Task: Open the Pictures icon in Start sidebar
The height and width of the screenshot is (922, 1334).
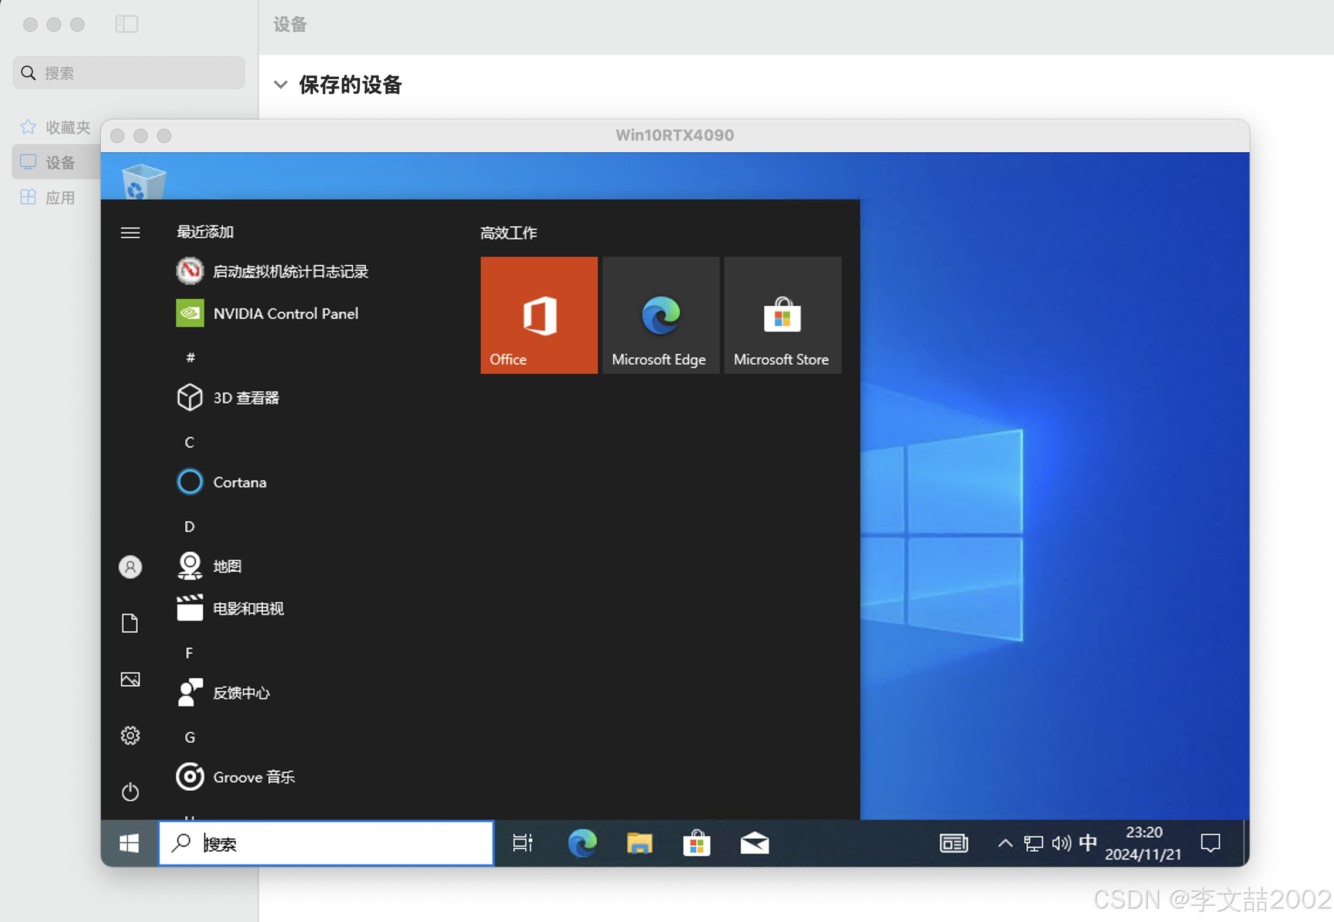Action: click(x=130, y=679)
